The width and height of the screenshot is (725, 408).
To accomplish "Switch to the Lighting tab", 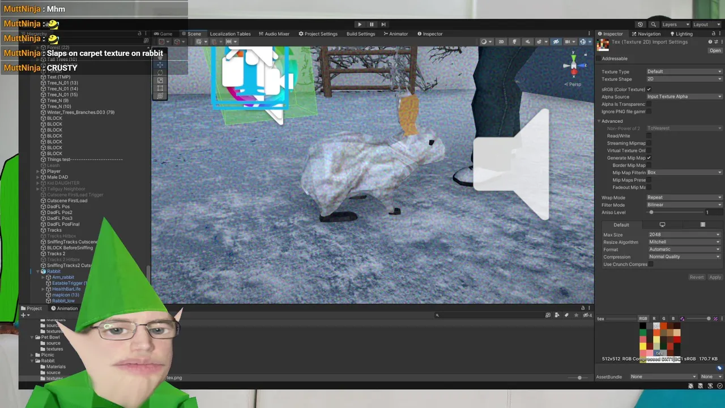I will pyautogui.click(x=681, y=34).
